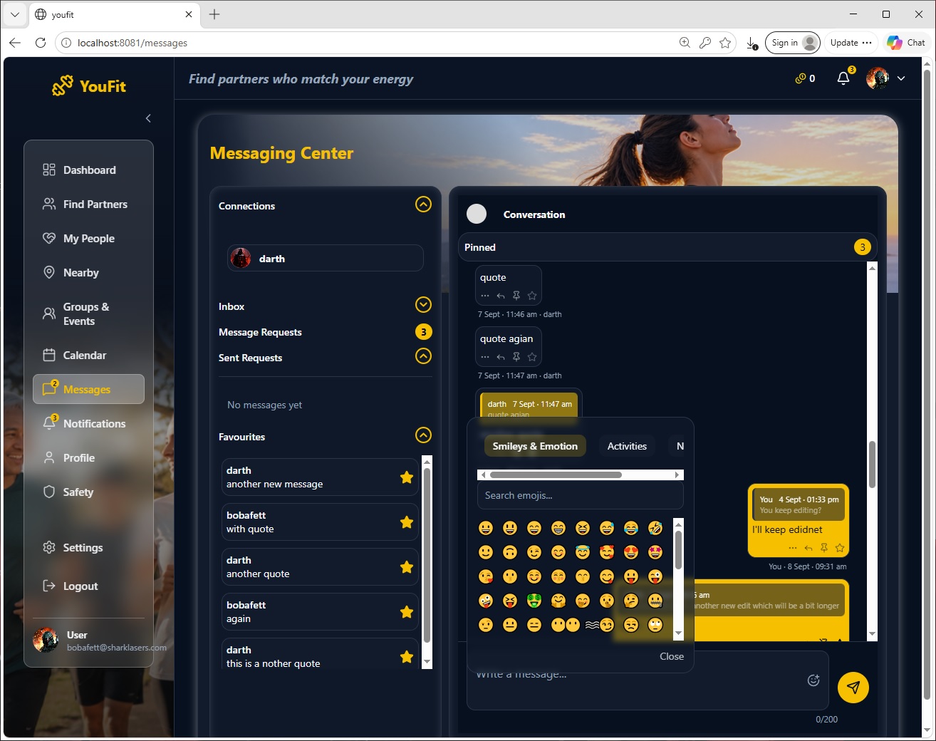Click the bell notification icon in header
Screen dimensions: 936x741
(x=843, y=78)
